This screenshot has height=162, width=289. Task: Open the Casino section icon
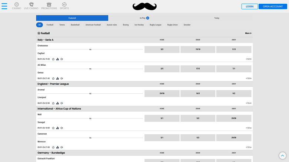tap(16, 5)
